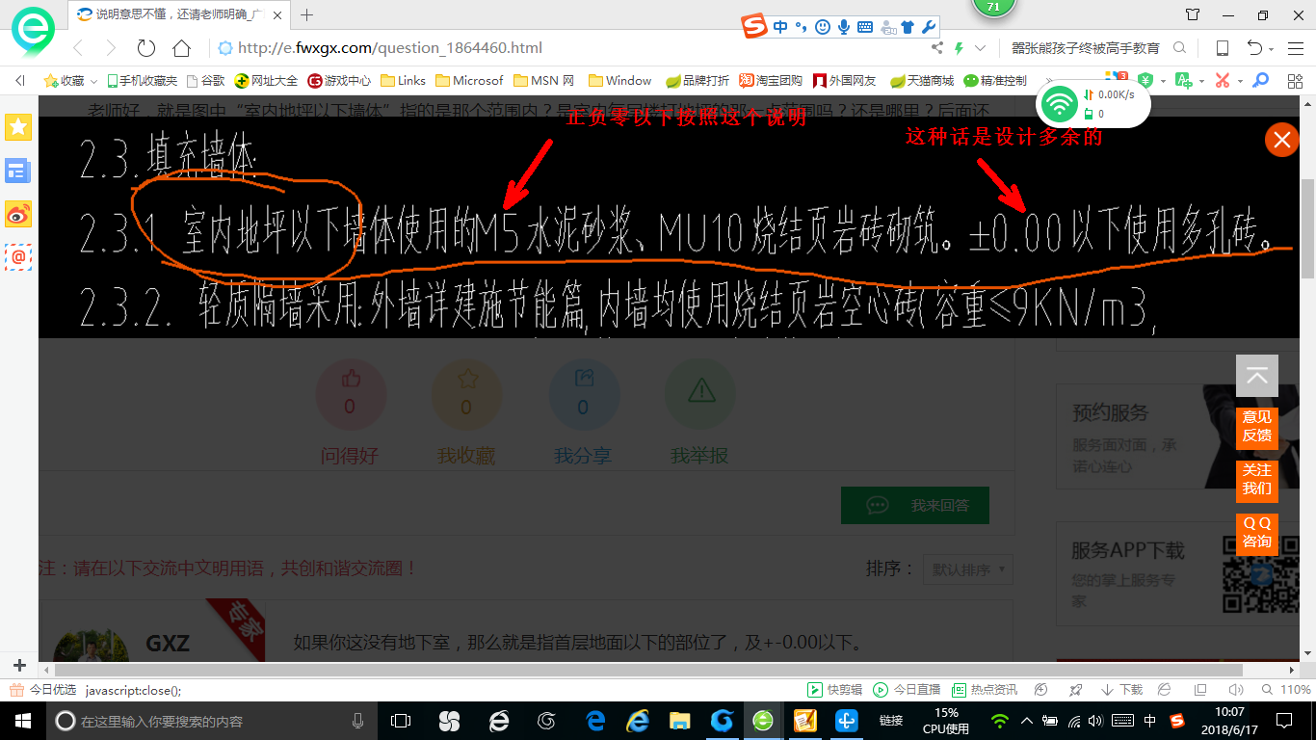Click the search box magnifier icon
The height and width of the screenshot is (740, 1316).
point(1179,48)
